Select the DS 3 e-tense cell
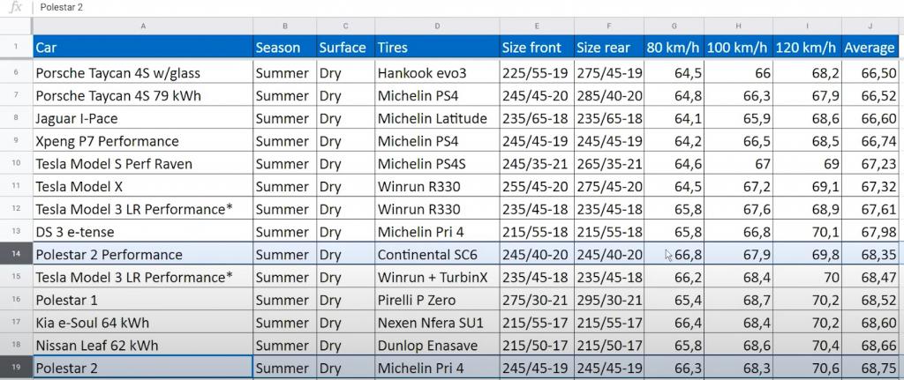The width and height of the screenshot is (904, 380). click(x=143, y=232)
